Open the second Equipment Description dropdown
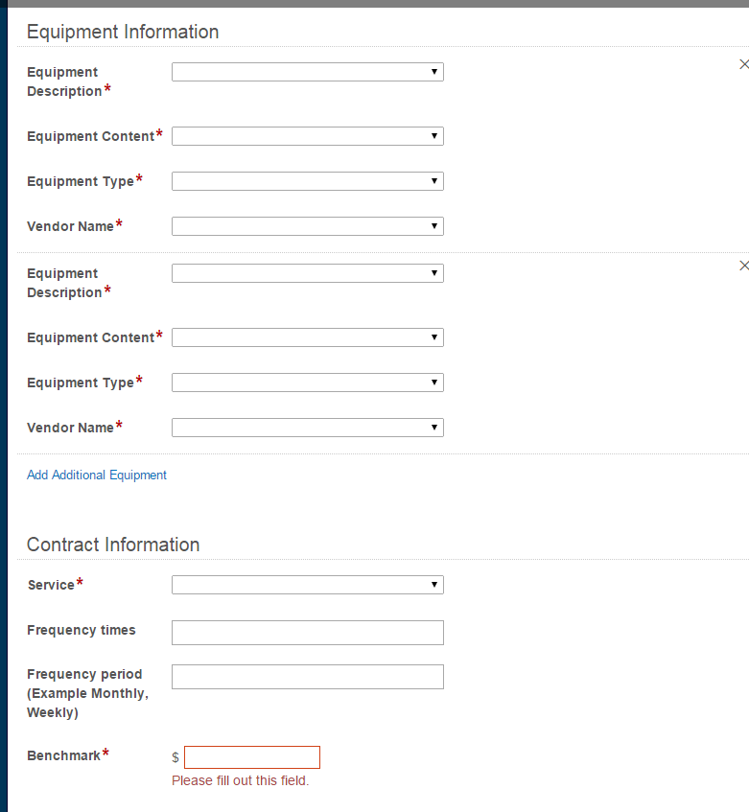The height and width of the screenshot is (812, 749). (x=308, y=273)
